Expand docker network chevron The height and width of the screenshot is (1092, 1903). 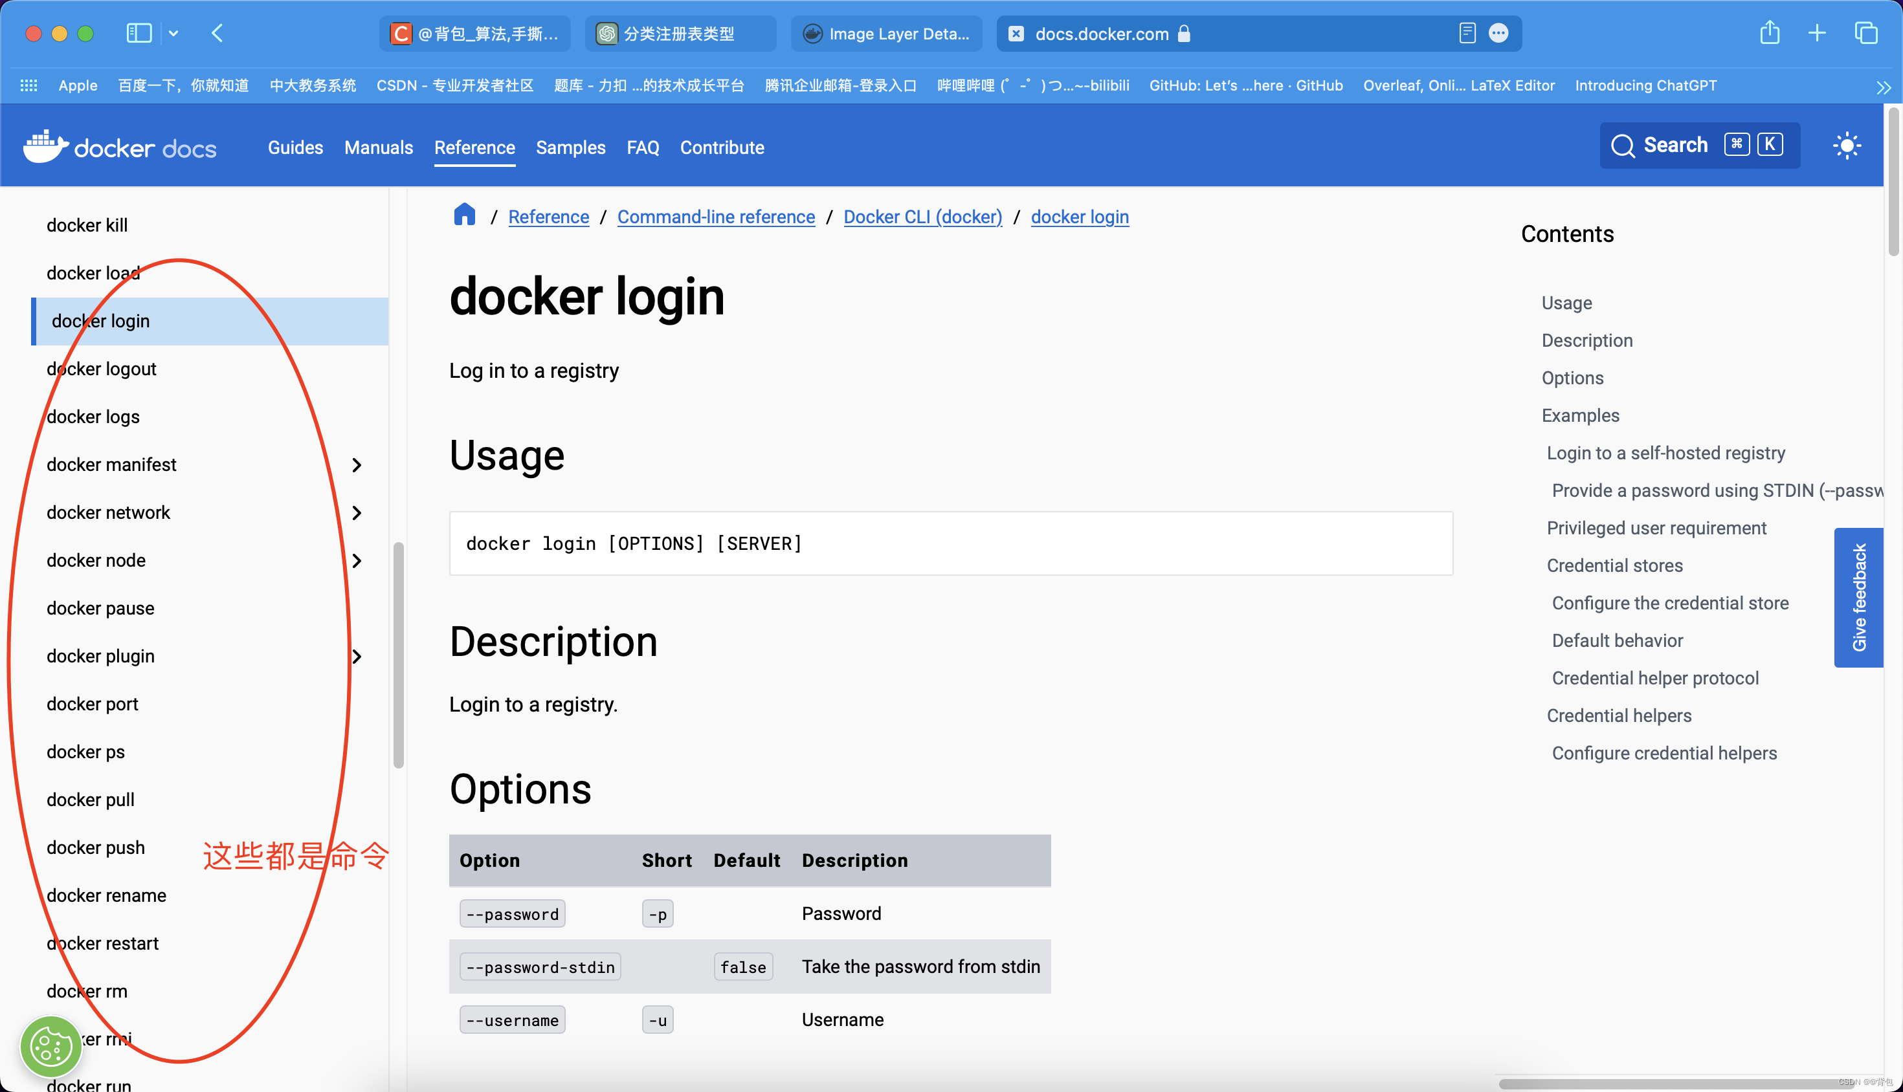pos(357,513)
